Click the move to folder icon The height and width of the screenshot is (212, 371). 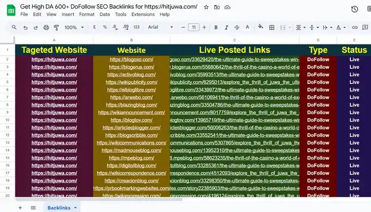(x=217, y=7)
